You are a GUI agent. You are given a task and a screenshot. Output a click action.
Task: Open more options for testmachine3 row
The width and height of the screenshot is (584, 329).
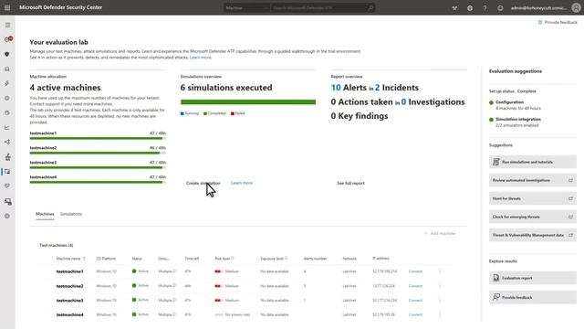(440, 301)
